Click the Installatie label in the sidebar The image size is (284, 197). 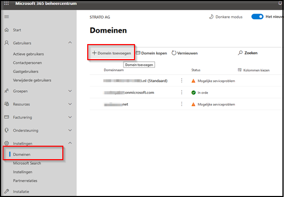pyautogui.click(x=21, y=191)
